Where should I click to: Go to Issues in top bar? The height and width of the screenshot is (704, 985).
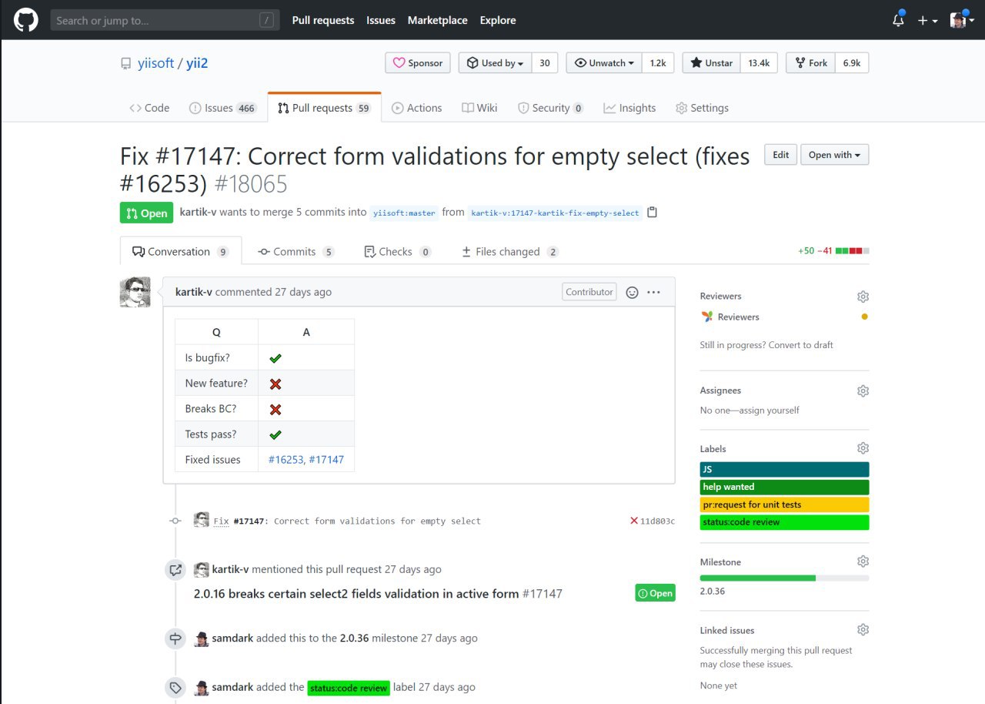click(x=381, y=20)
